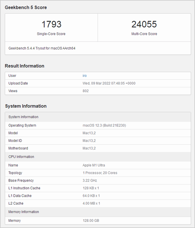195x228 pixels.
Task: Select the L2 Cache value 4.00 MB
Action: click(x=91, y=203)
